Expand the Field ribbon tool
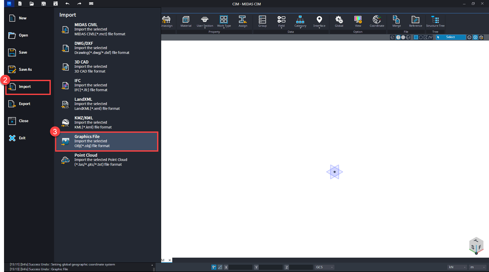489x272 pixels. point(281,21)
